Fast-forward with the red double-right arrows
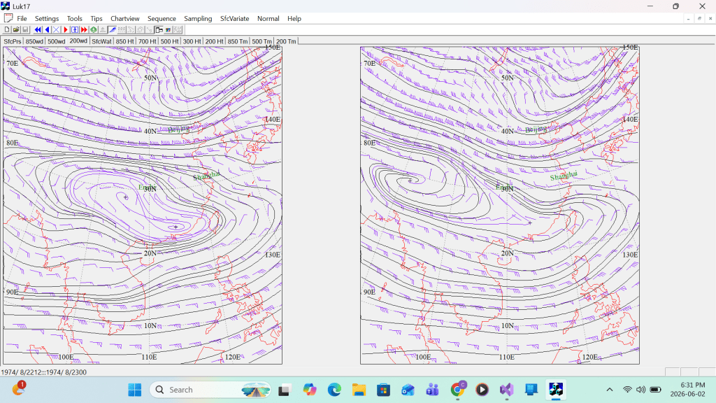This screenshot has height=403, width=716. click(x=84, y=29)
